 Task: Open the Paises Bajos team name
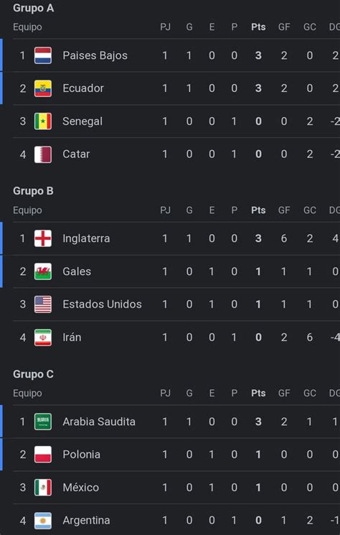click(95, 55)
